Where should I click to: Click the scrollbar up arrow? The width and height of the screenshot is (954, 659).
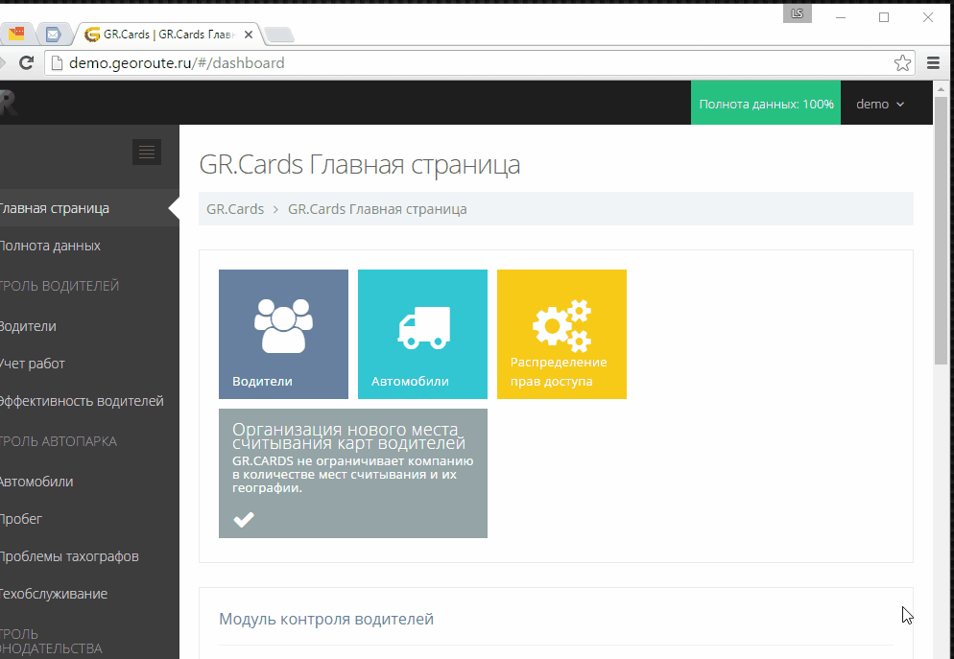[x=942, y=89]
